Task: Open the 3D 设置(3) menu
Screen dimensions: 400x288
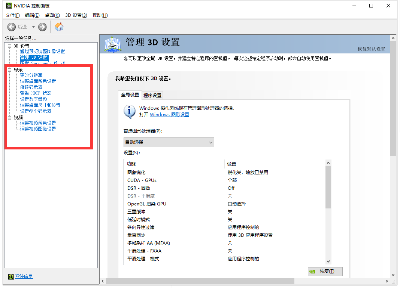Action: pos(76,15)
